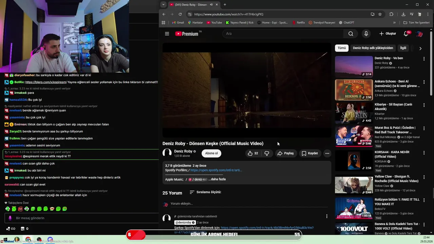The width and height of the screenshot is (434, 244).
Task: Open the apps grid in bookmarks bar
Action: tap(163, 23)
